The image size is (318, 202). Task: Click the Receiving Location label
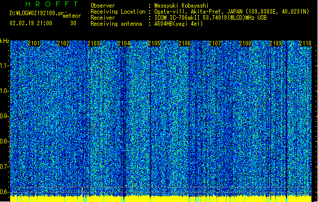[x=118, y=12]
